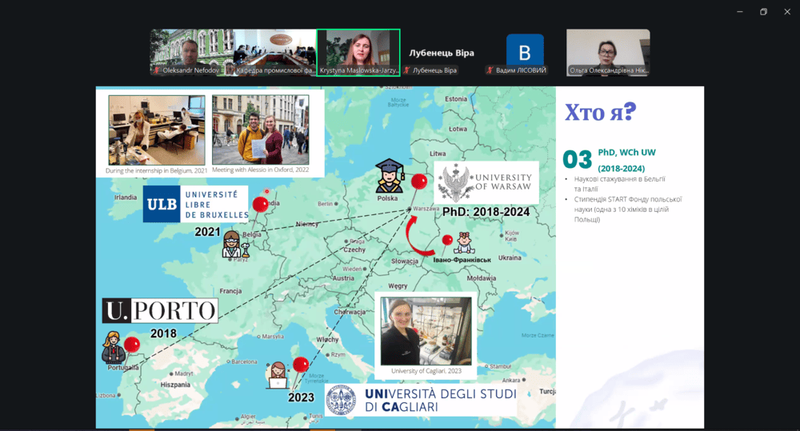This screenshot has height=431, width=800.
Task: Click the '2018' label under U.PORTO
Action: [x=163, y=333]
